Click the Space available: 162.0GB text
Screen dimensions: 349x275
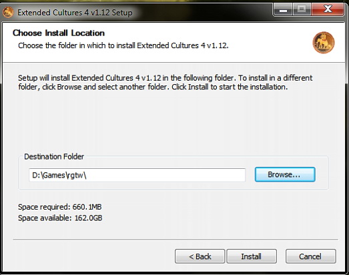(60, 218)
